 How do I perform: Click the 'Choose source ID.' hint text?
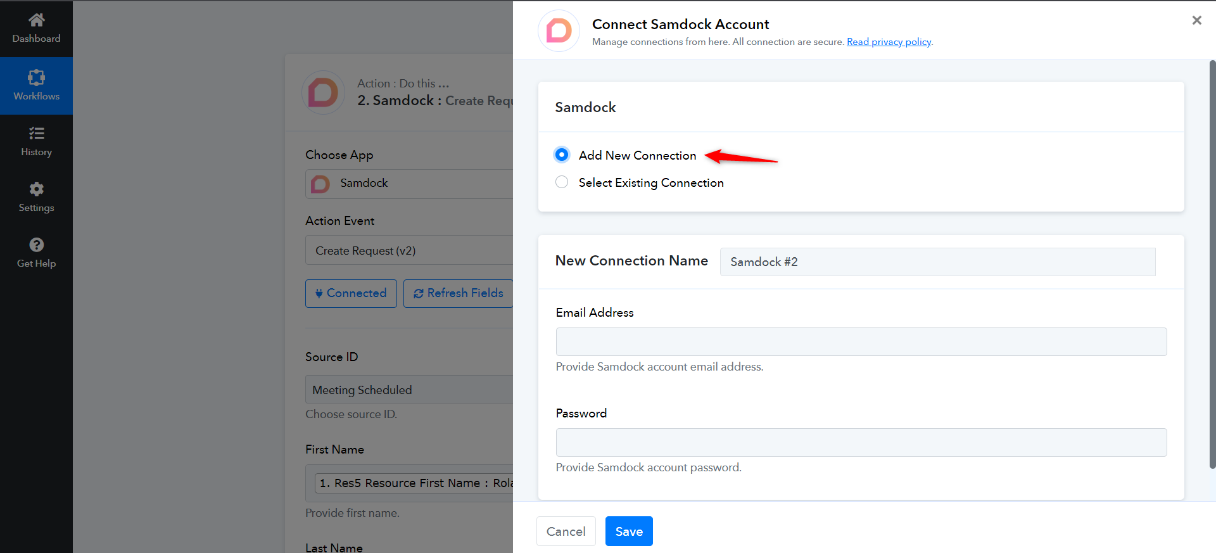[351, 414]
